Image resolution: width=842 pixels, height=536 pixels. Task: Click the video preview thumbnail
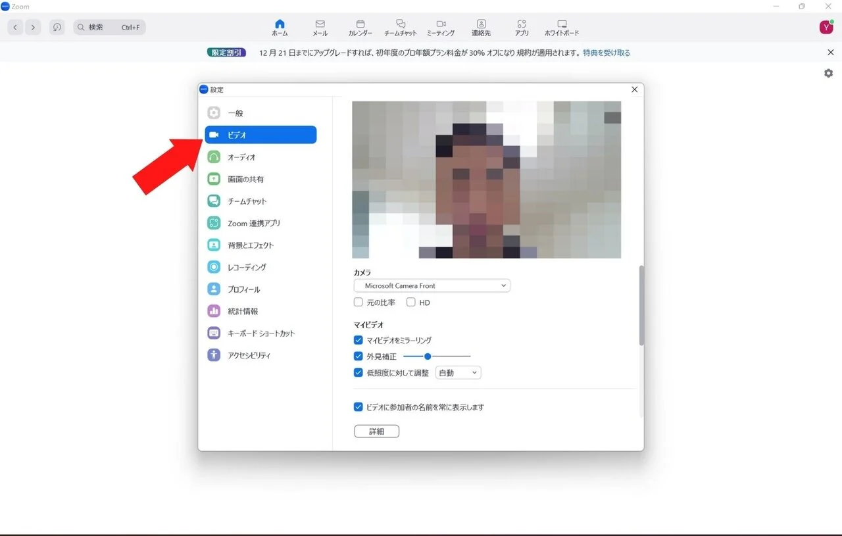(x=487, y=180)
